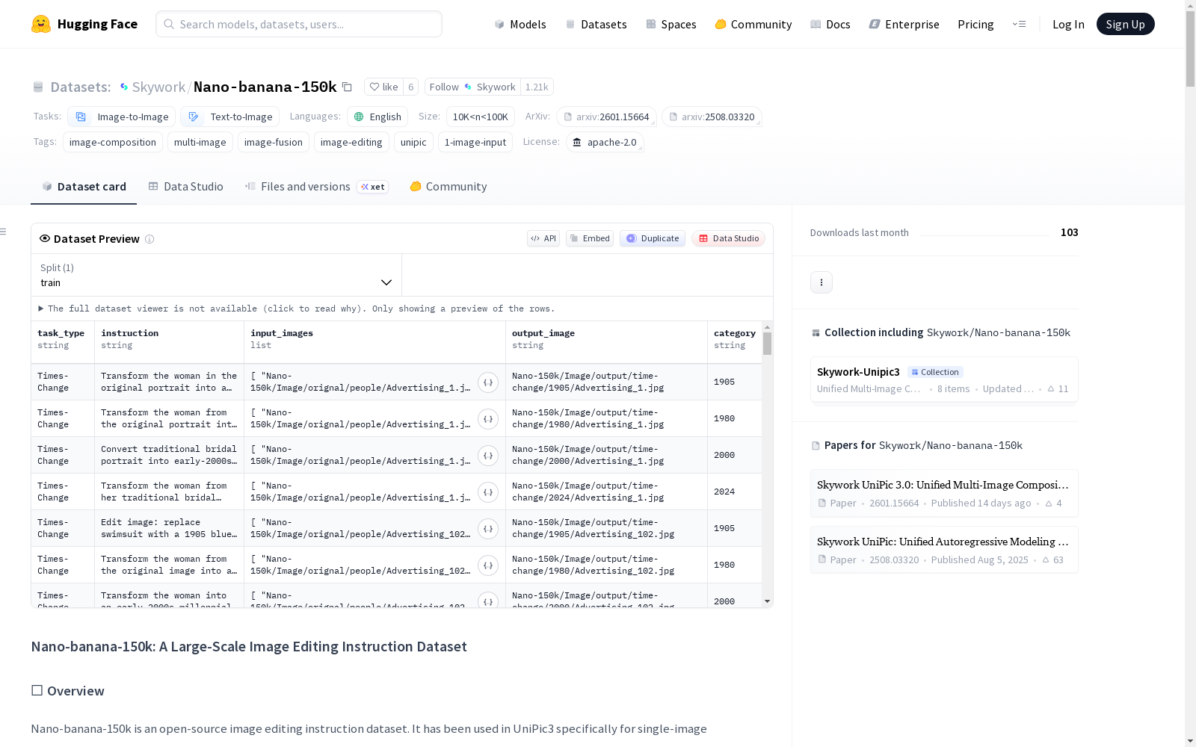Open the Pricing page
Viewport: 1196px width, 747px height.
[975, 24]
